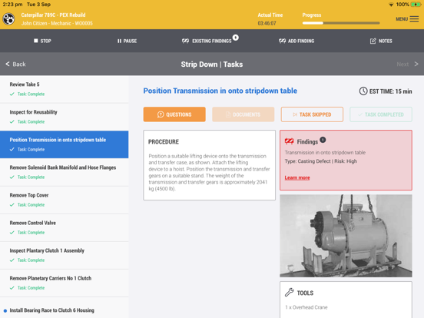This screenshot has height=318, width=424.
Task: Click the job Progress bar
Action: [x=341, y=23]
